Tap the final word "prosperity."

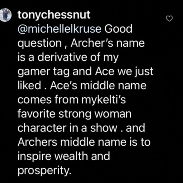pos(44,171)
